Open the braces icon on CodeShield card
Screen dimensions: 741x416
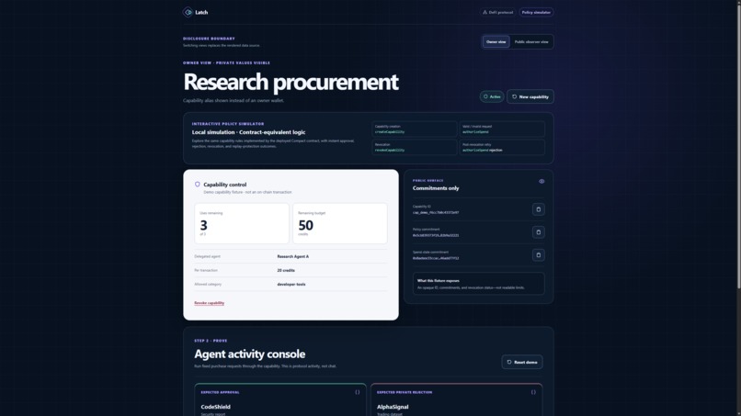[x=358, y=392]
